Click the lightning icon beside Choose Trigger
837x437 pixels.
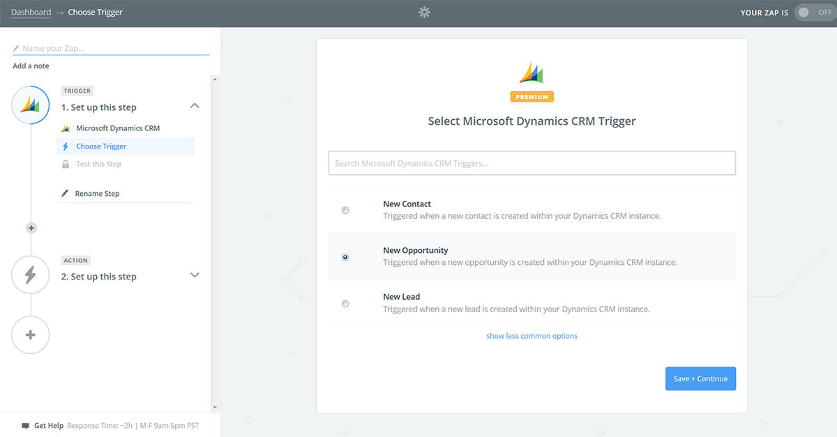(66, 146)
